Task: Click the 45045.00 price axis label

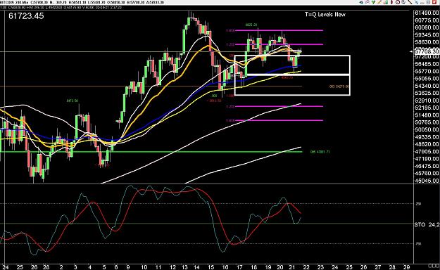Action: (427, 181)
